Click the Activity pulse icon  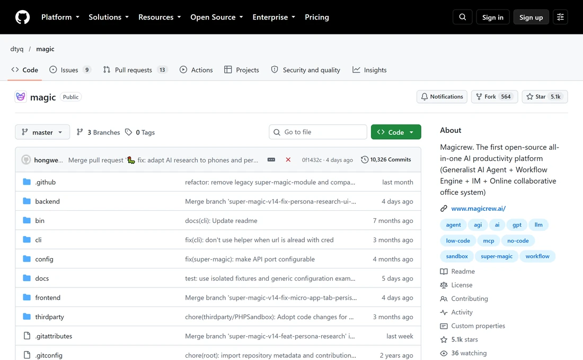(444, 312)
